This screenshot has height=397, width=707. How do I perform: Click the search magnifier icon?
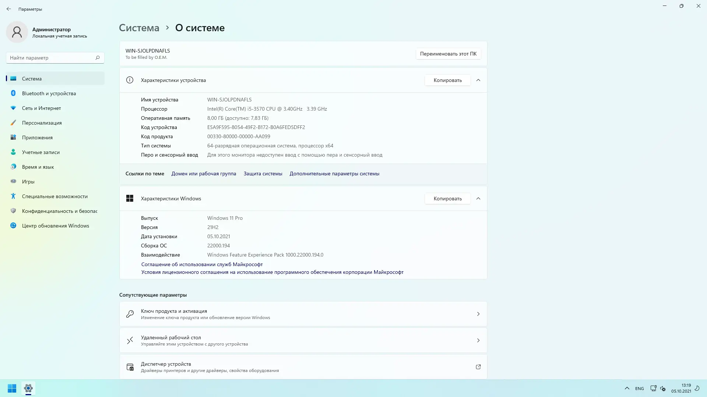[98, 58]
